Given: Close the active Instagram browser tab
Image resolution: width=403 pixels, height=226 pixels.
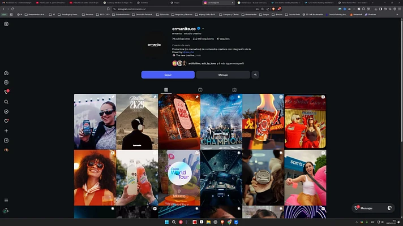Looking at the screenshot, I should click(x=233, y=3).
